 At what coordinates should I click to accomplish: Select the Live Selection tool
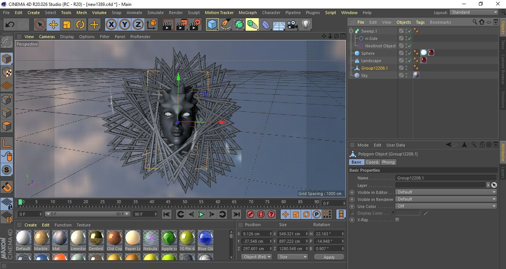40,25
